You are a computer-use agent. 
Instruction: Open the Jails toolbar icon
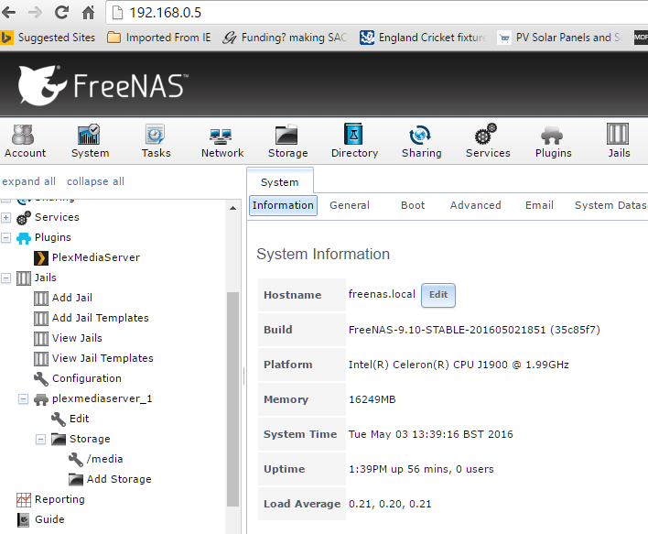[x=618, y=141]
